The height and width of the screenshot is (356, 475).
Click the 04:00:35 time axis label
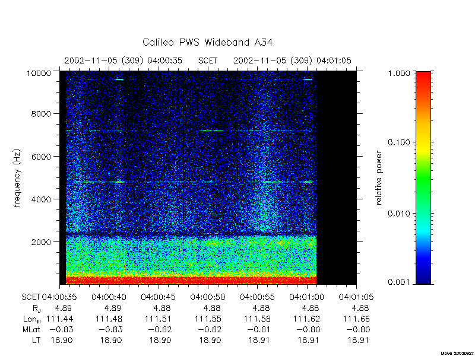59,297
